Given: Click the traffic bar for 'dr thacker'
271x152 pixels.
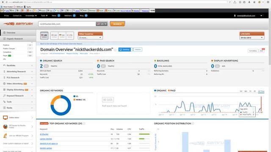Looking at the screenshot, I should (144, 134).
